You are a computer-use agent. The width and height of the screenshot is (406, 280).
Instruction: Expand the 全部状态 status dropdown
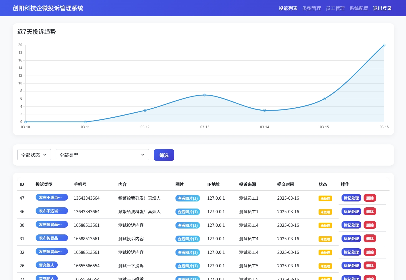point(34,155)
